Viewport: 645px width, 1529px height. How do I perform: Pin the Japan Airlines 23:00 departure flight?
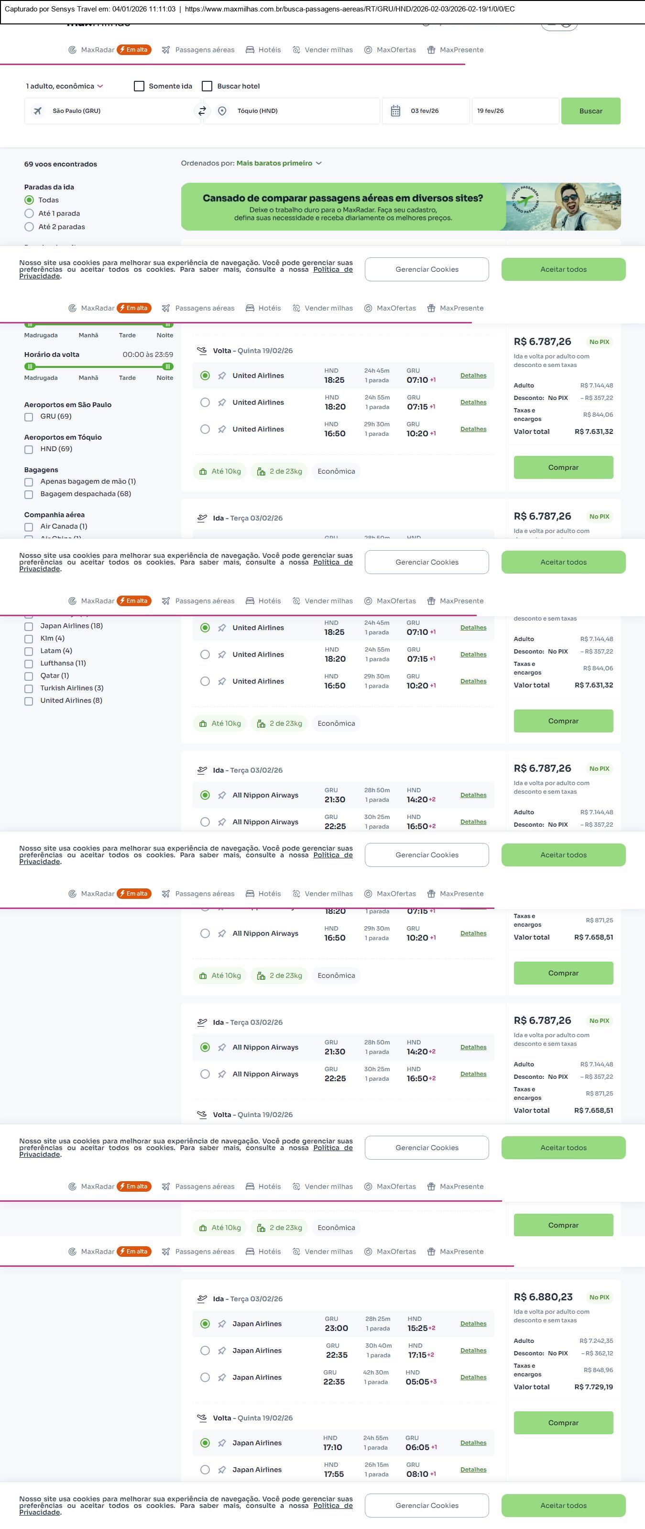click(222, 1324)
